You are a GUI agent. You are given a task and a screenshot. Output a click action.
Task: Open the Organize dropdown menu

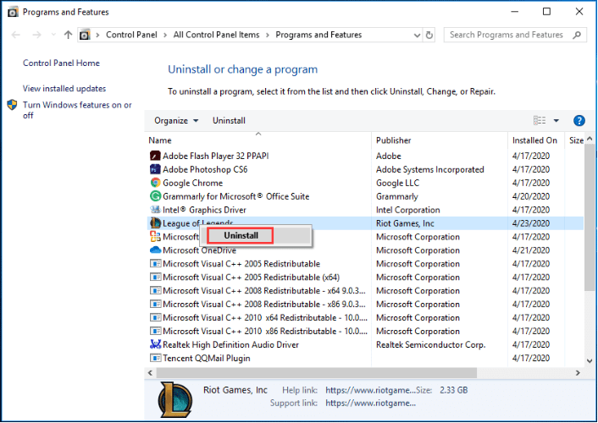pyautogui.click(x=176, y=120)
